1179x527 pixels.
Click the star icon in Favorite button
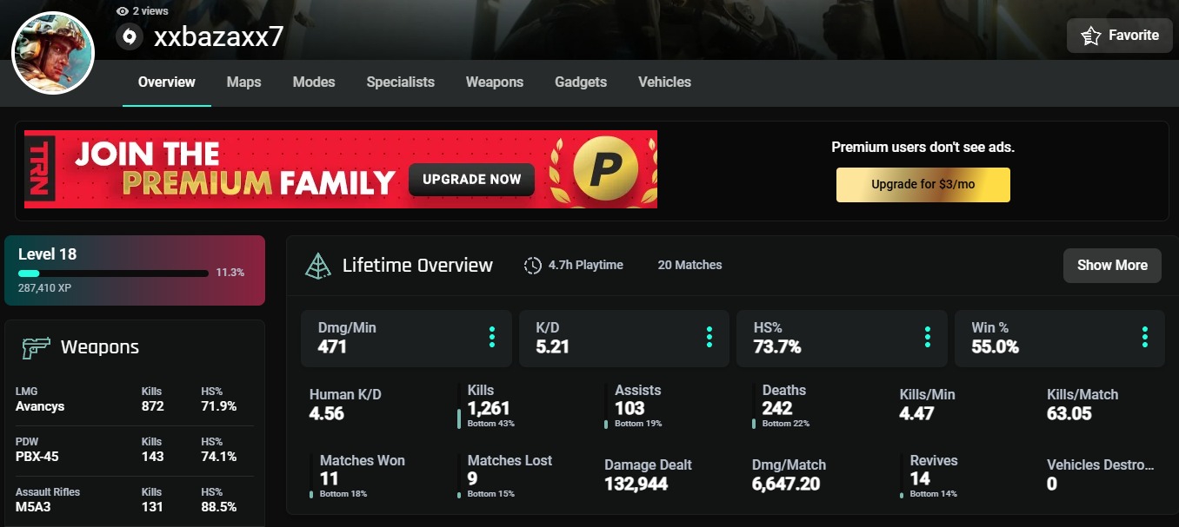(1090, 36)
